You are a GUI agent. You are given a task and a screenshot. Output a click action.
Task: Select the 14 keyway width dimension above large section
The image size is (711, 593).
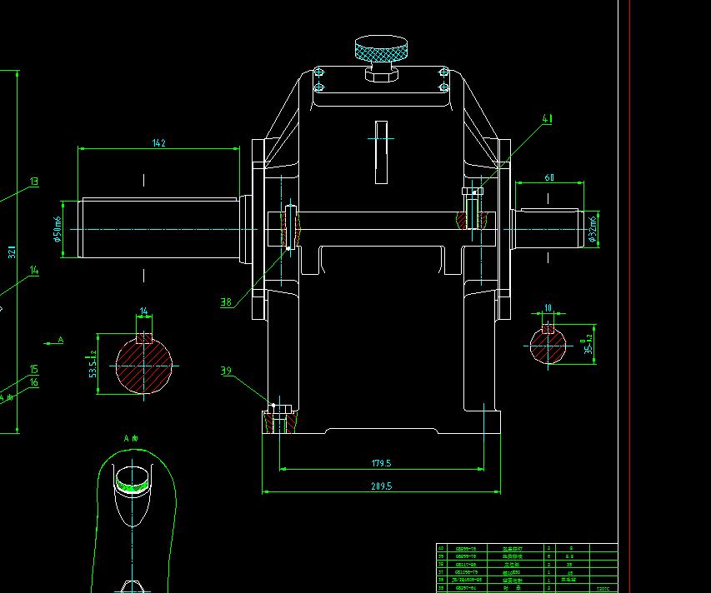(143, 311)
